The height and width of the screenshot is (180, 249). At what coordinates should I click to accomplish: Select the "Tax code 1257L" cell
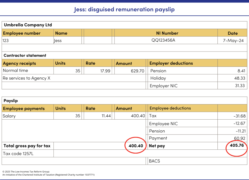point(18,154)
